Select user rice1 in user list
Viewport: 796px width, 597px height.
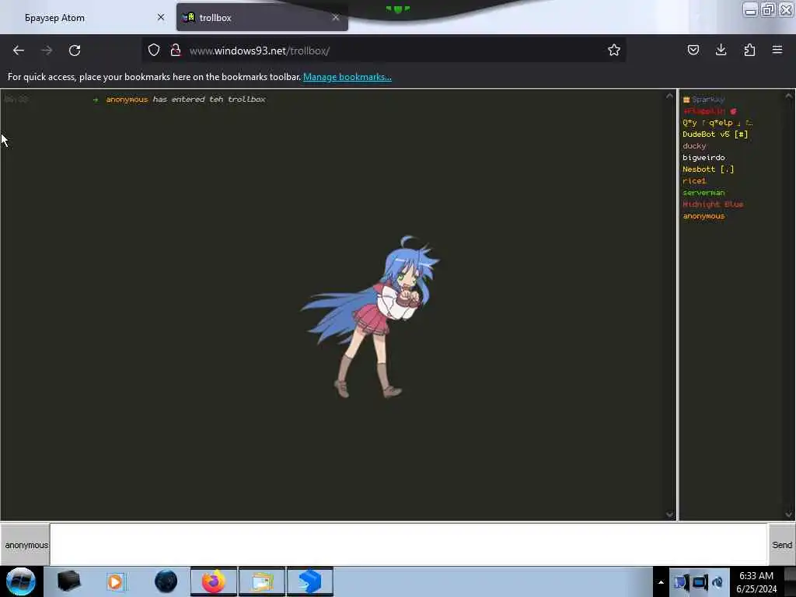694,180
